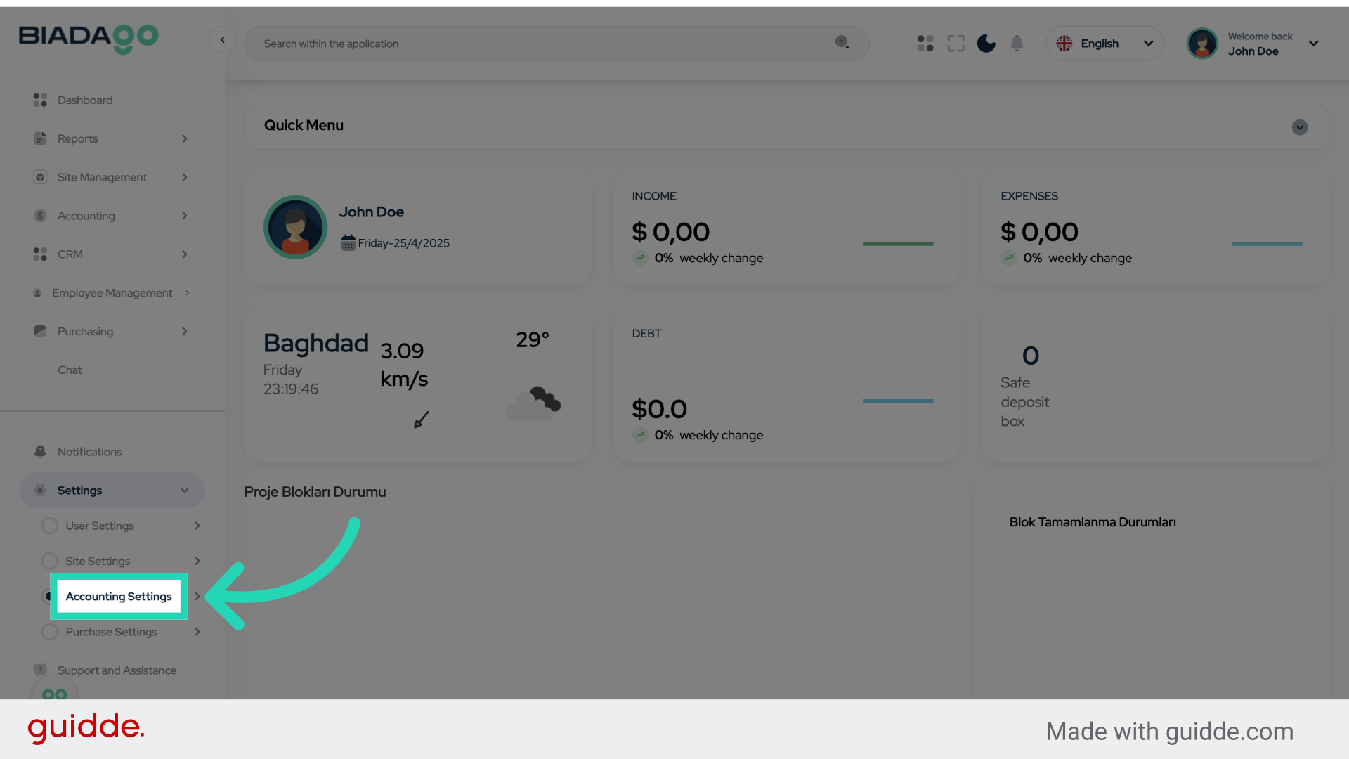Open the Dashboard section
This screenshot has width=1349, height=759.
click(84, 100)
